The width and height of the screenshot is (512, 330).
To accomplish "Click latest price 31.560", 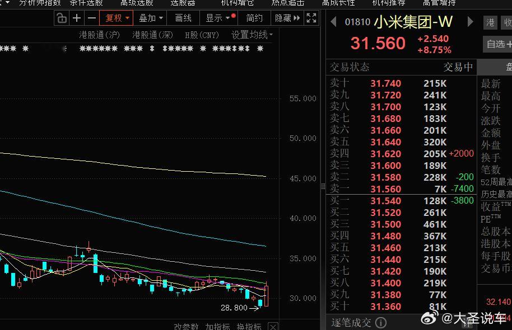I will point(378,44).
